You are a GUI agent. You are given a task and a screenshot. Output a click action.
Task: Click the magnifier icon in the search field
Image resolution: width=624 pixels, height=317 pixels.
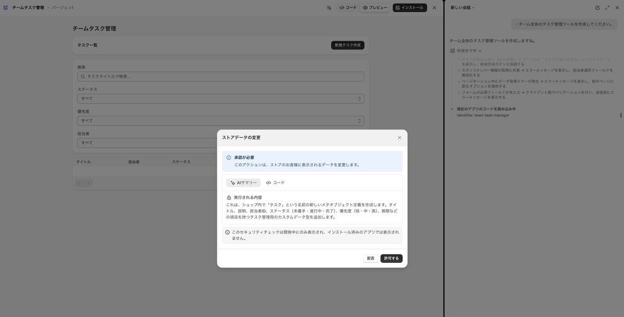coord(83,77)
